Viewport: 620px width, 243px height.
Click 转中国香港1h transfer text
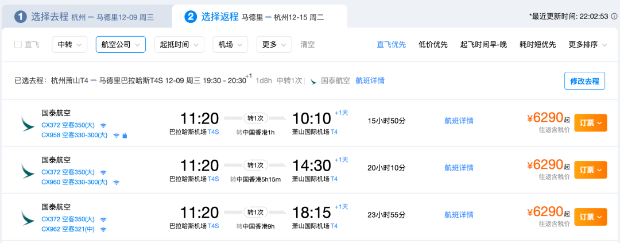255,132
